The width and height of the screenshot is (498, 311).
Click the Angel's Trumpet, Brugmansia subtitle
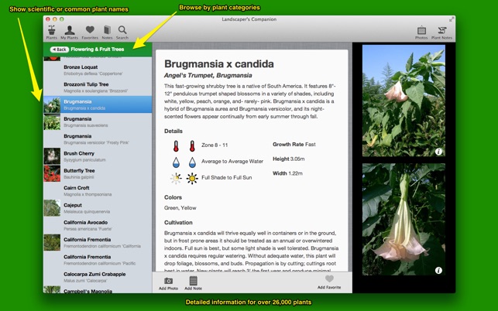click(x=208, y=76)
